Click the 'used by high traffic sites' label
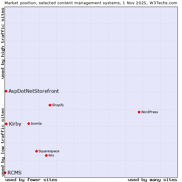 (3, 43)
